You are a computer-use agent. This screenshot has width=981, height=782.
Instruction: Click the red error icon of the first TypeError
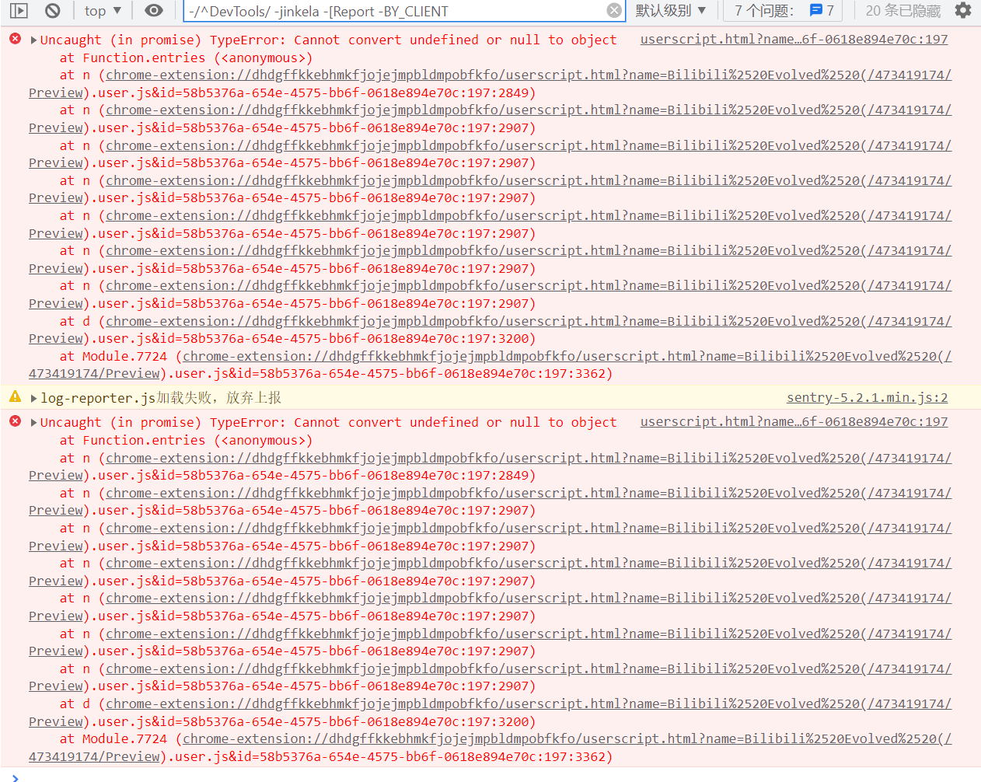pyautogui.click(x=15, y=38)
